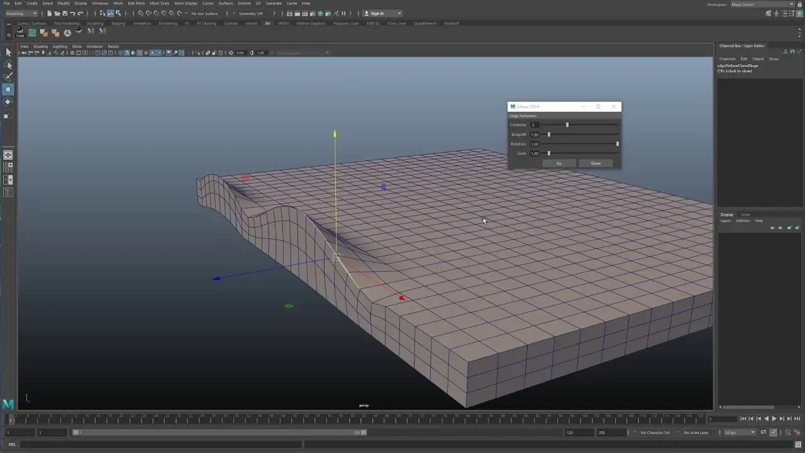The width and height of the screenshot is (805, 453).
Task: Click the Save scene icon
Action: tap(64, 13)
